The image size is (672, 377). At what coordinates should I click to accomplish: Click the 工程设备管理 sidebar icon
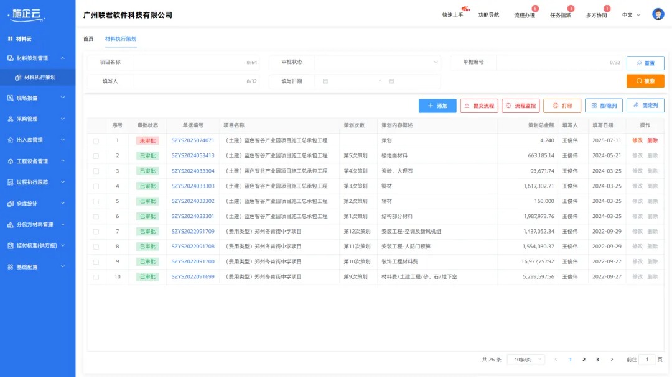click(x=11, y=161)
